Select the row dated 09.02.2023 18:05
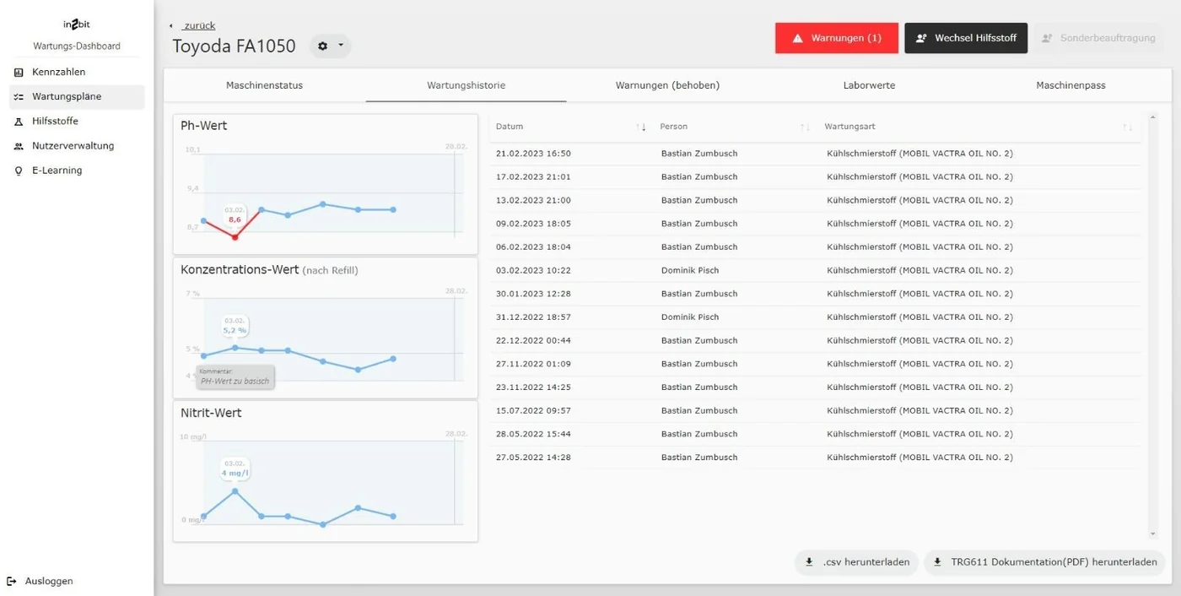 pos(815,224)
